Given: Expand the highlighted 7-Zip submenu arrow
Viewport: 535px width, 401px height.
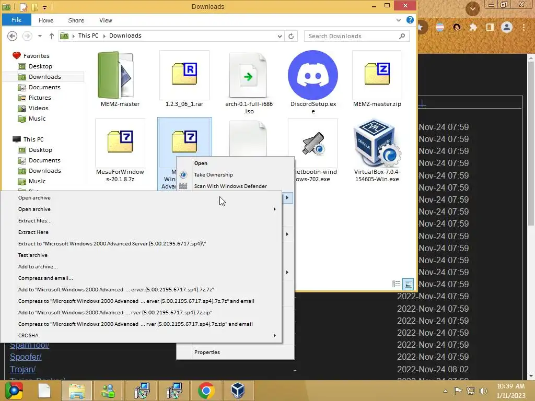Looking at the screenshot, I should (287, 198).
